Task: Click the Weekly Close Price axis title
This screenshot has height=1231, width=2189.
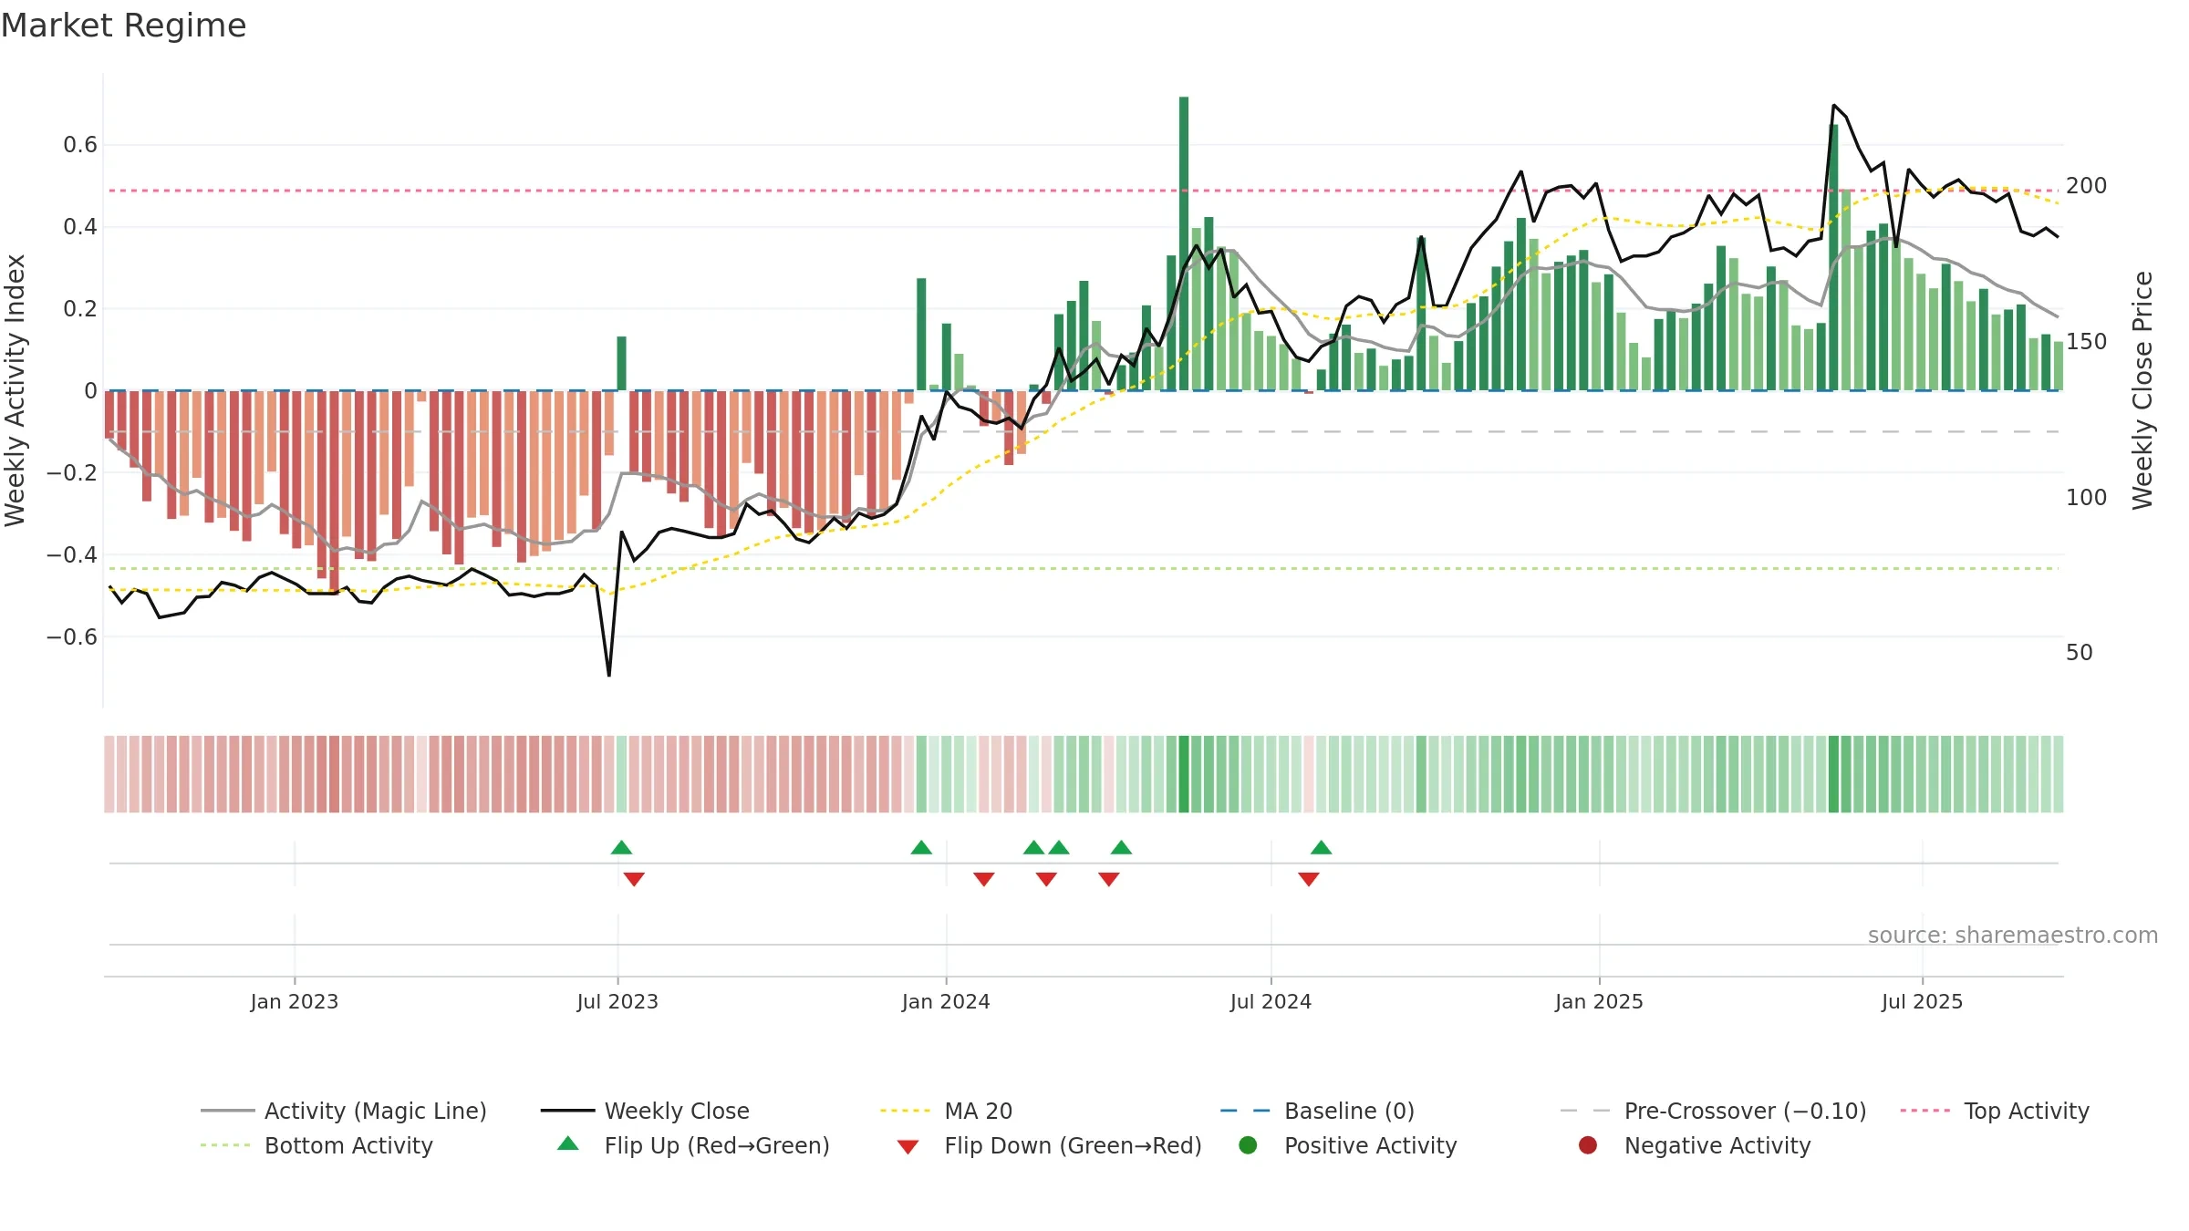Action: pyautogui.click(x=2142, y=390)
